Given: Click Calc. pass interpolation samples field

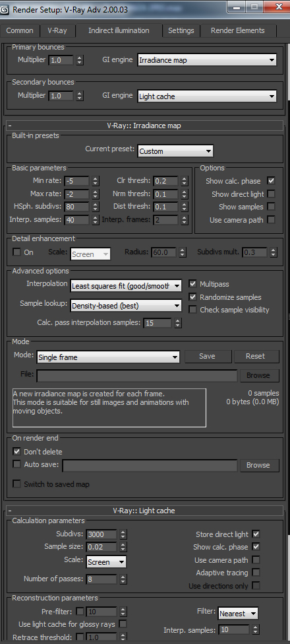Looking at the screenshot, I should pos(158,323).
